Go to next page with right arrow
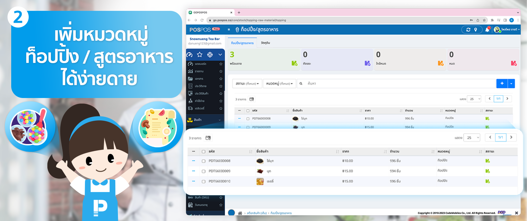 (x=511, y=137)
